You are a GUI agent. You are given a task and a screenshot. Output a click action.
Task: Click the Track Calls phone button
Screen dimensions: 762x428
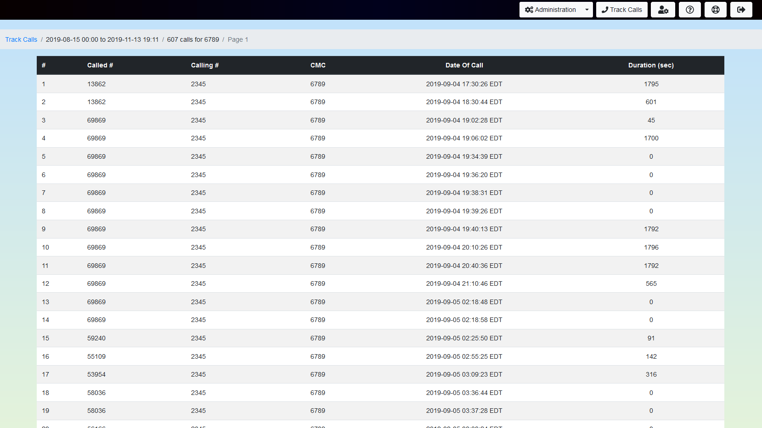coord(621,10)
